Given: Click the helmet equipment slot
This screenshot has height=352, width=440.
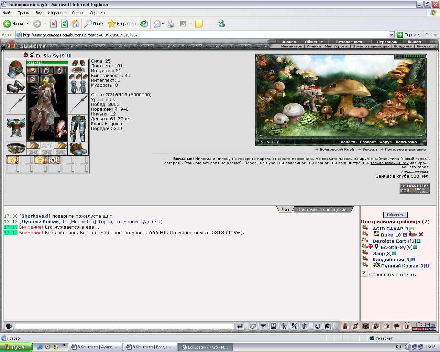Looking at the screenshot, I should pyautogui.click(x=16, y=69).
